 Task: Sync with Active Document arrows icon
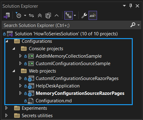pyautogui.click(x=31, y=16)
